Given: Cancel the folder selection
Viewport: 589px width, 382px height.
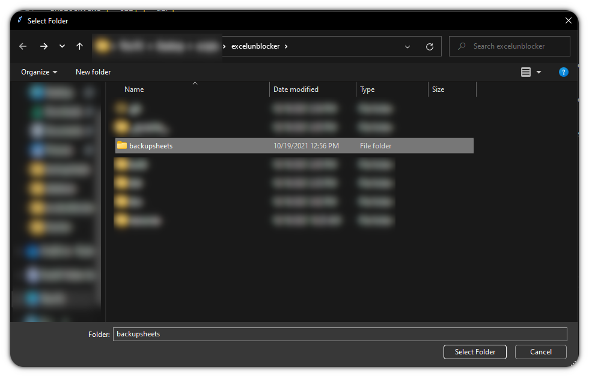Looking at the screenshot, I should (x=540, y=351).
